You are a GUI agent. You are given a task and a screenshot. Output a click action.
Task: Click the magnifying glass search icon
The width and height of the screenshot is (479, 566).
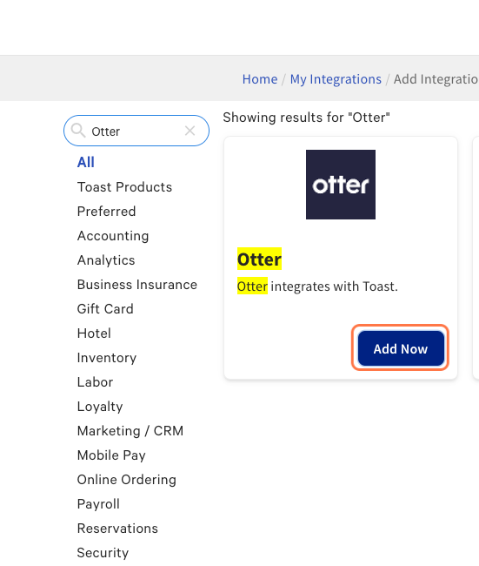[x=78, y=131]
